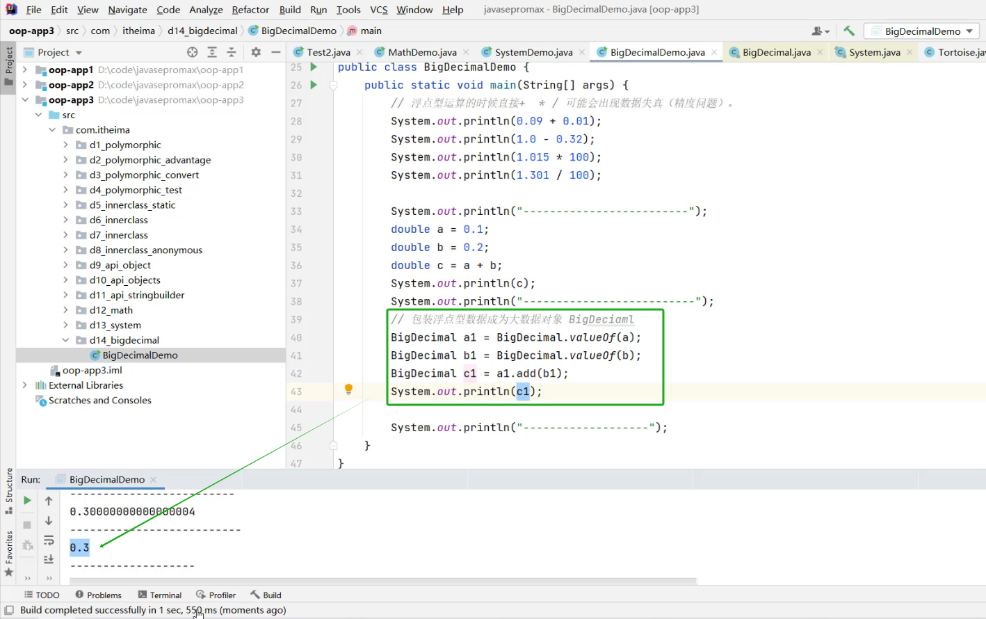
Task: Expand External Libraries node
Action: pyautogui.click(x=25, y=385)
